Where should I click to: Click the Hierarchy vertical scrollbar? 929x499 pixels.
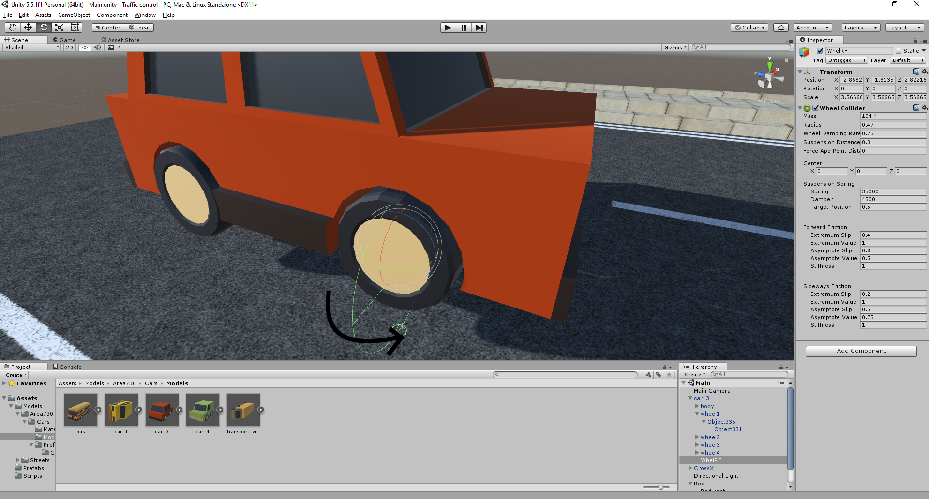[x=791, y=429]
